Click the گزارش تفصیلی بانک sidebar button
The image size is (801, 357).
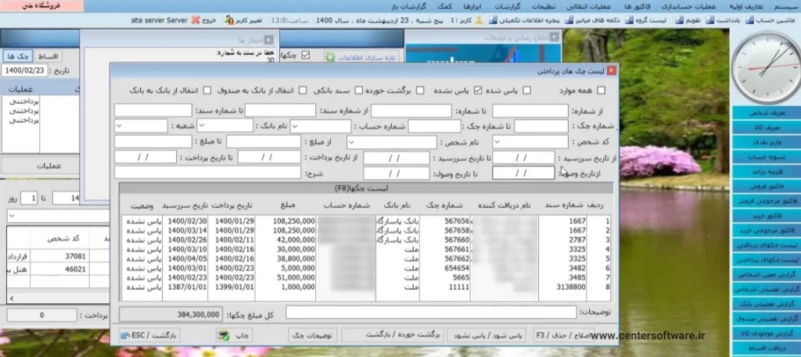click(767, 304)
